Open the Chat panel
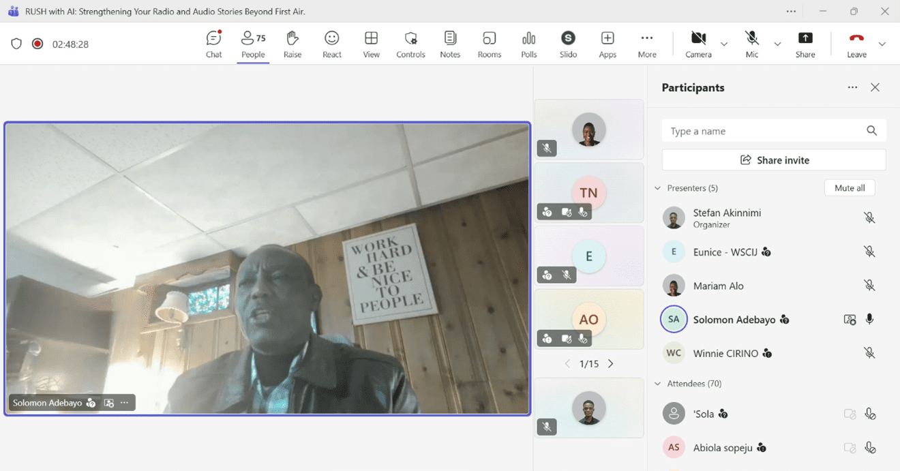900x471 pixels. (x=214, y=44)
